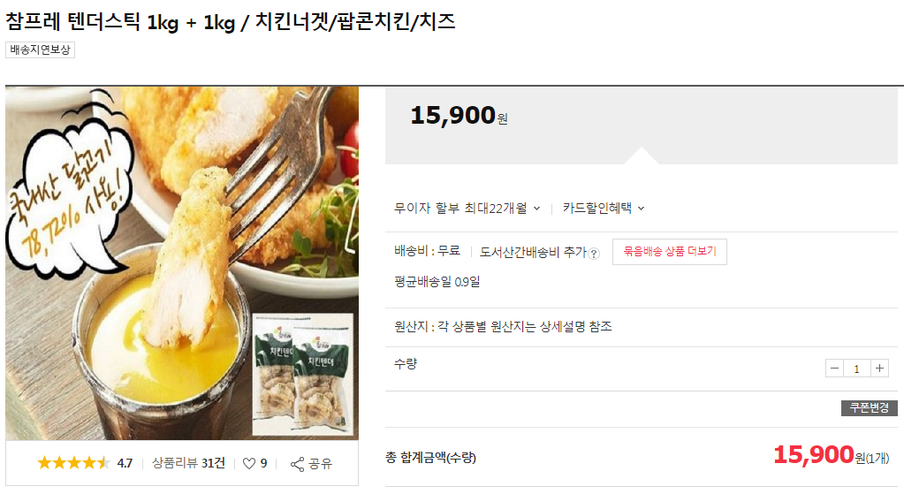Screen dimensions: 904x494
Task: Click the heart wishlist icon
Action: [x=249, y=463]
